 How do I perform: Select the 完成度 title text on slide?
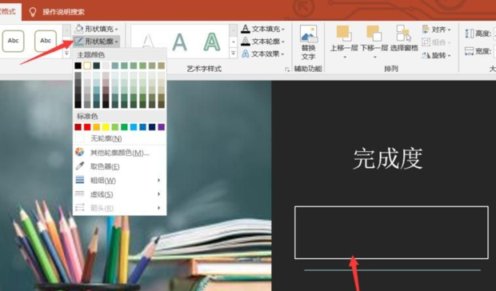[388, 159]
